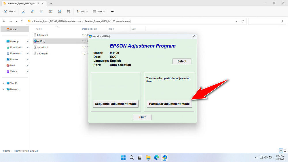Show hidden system tray icons

256,158
